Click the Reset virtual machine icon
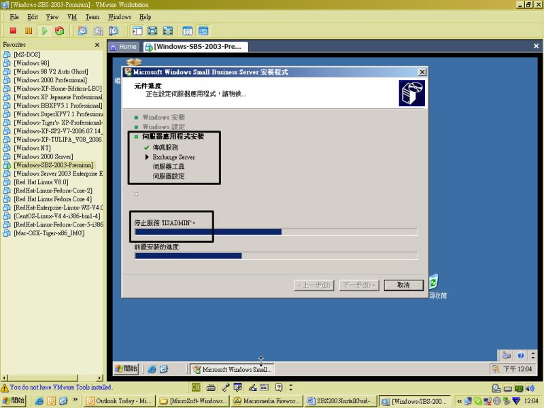The width and height of the screenshot is (544, 408). pos(60,31)
